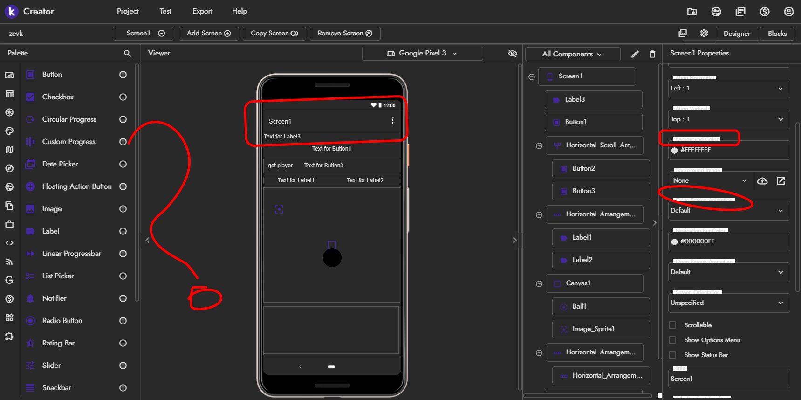Open the Export menu
This screenshot has height=400, width=801.
click(202, 11)
